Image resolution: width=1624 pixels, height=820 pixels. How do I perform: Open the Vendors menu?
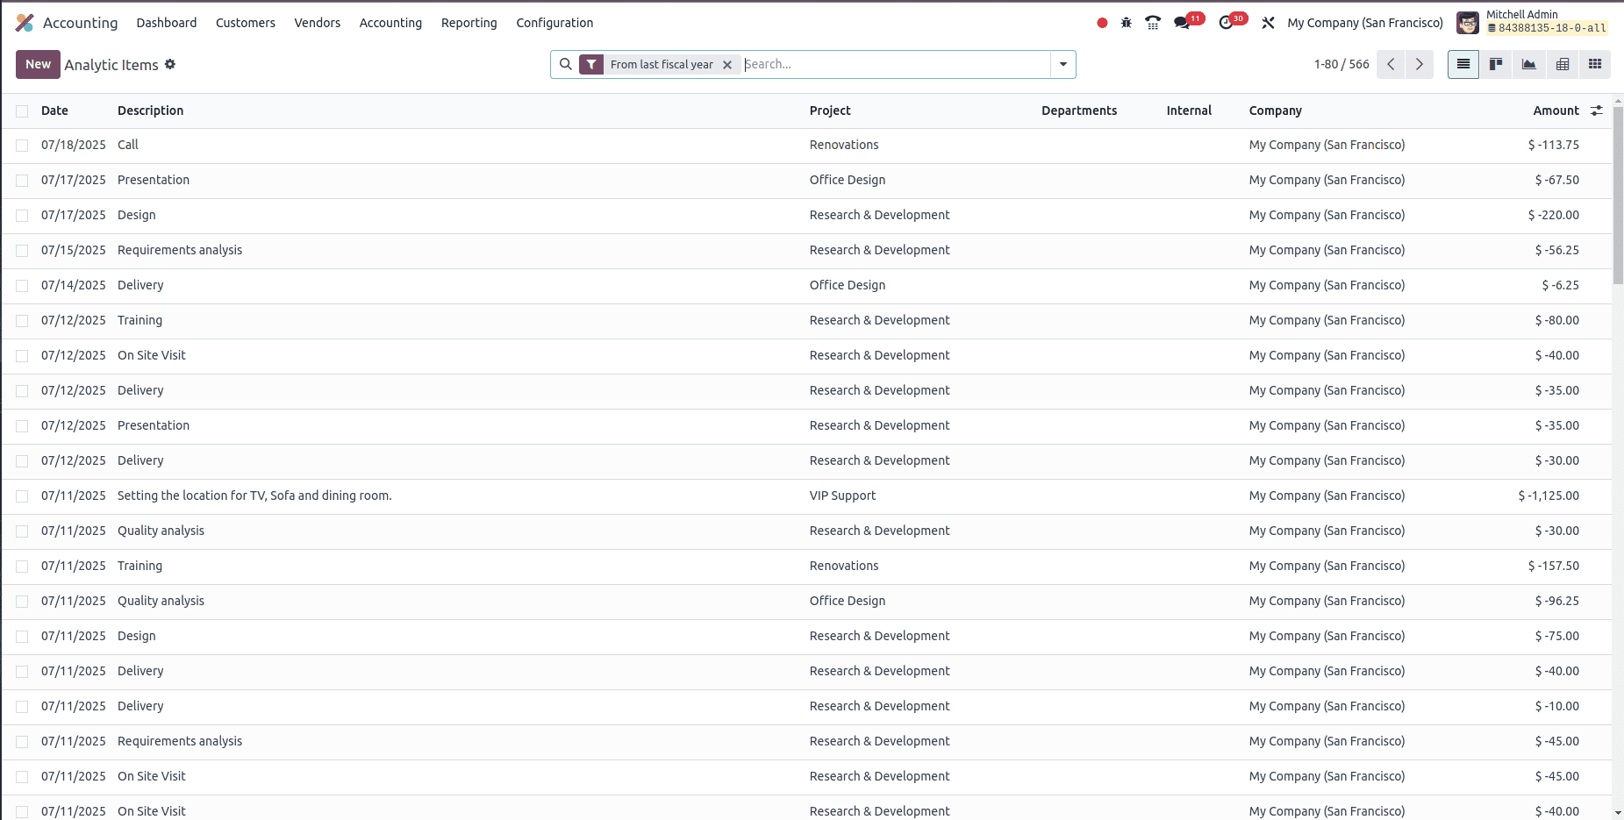click(x=318, y=23)
